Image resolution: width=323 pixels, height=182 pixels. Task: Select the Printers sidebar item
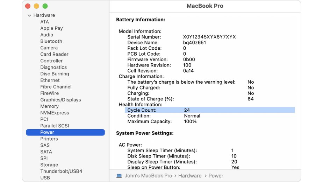tap(49, 139)
